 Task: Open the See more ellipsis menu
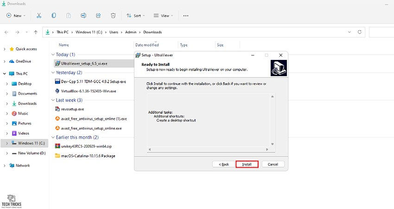click(186, 16)
